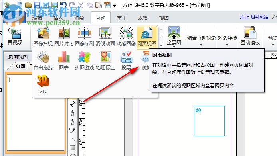Image resolution: width=277 pixels, height=156 pixels.
Task: Save using the floppy disk icon
Action: click(x=37, y=5)
